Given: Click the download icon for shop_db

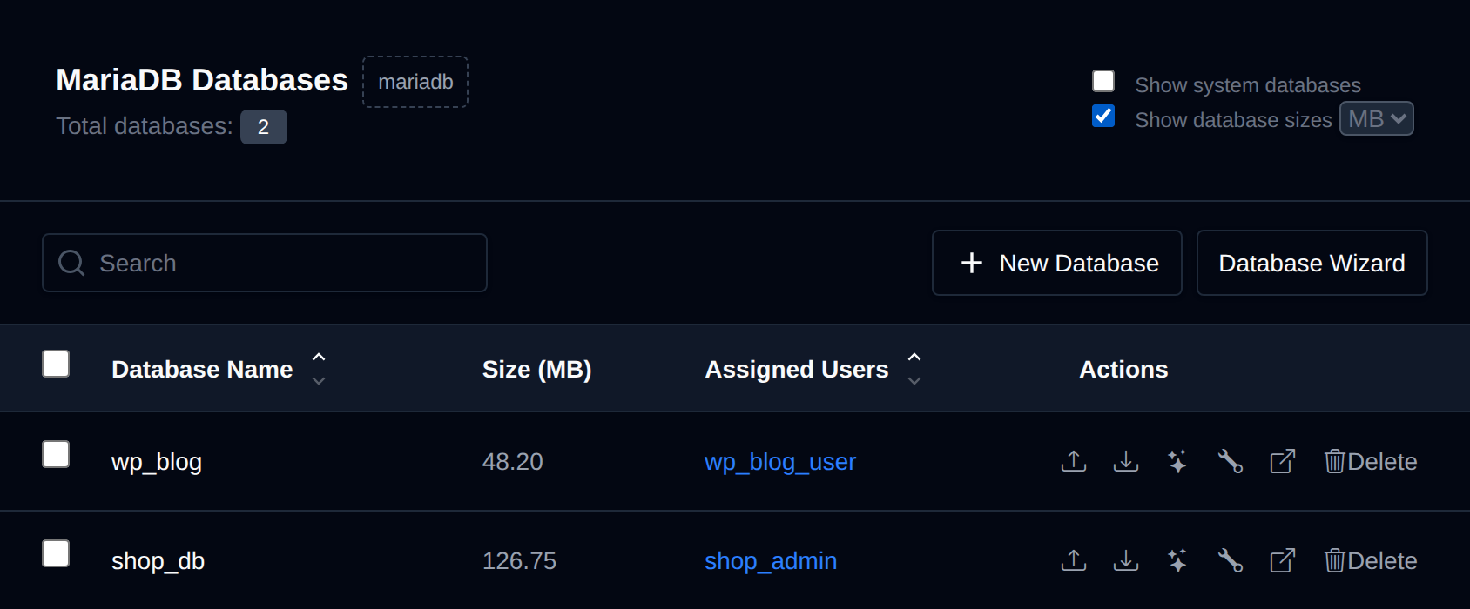Looking at the screenshot, I should tap(1126, 560).
